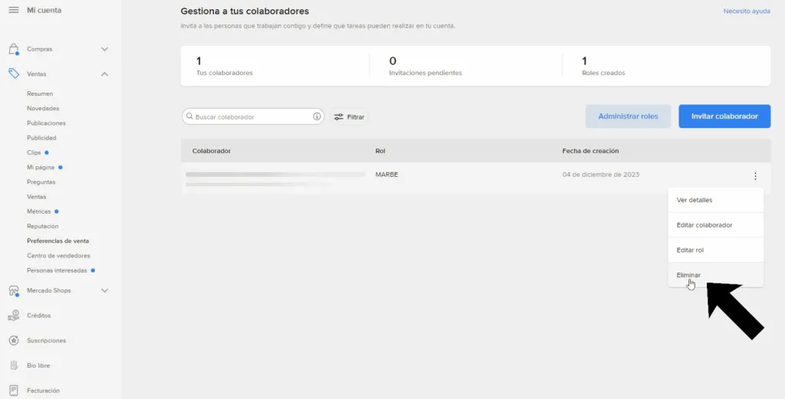785x399 pixels.
Task: Expand the Compras section chevron
Action: [104, 49]
